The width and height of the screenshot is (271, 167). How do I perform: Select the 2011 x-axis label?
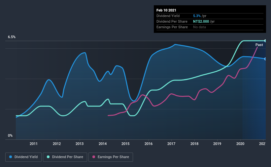coord(34,144)
